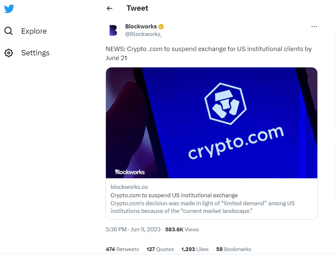Screen dimensions: 336x255
Task: Click the 5:36 PM Jun 9, 2023 timestamp
Action: [133, 229]
